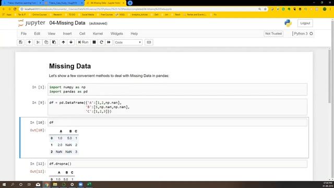Insert a cell below with the plus icon

point(29,42)
